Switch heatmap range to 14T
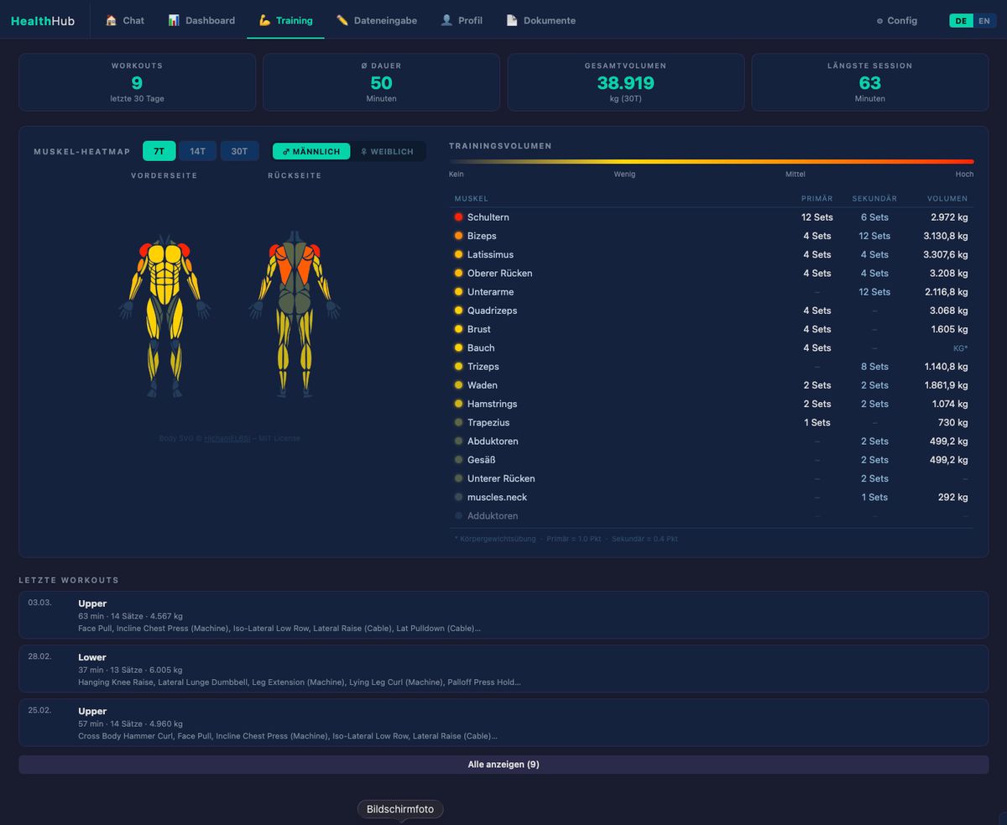The height and width of the screenshot is (825, 1007). (197, 151)
